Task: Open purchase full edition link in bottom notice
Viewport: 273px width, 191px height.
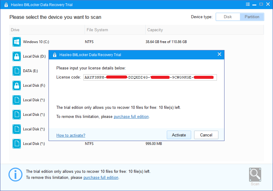Action: point(101,177)
